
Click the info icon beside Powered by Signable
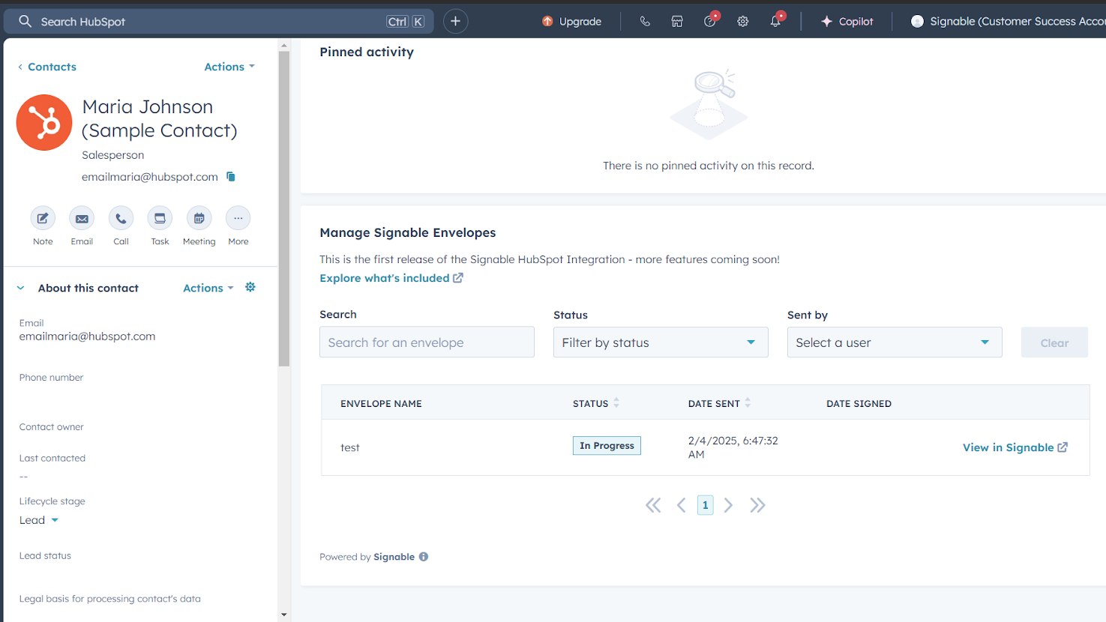(x=424, y=557)
